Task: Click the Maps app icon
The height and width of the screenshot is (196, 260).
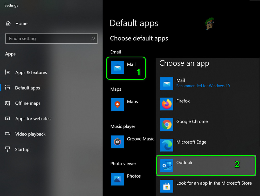Action: pos(117,105)
